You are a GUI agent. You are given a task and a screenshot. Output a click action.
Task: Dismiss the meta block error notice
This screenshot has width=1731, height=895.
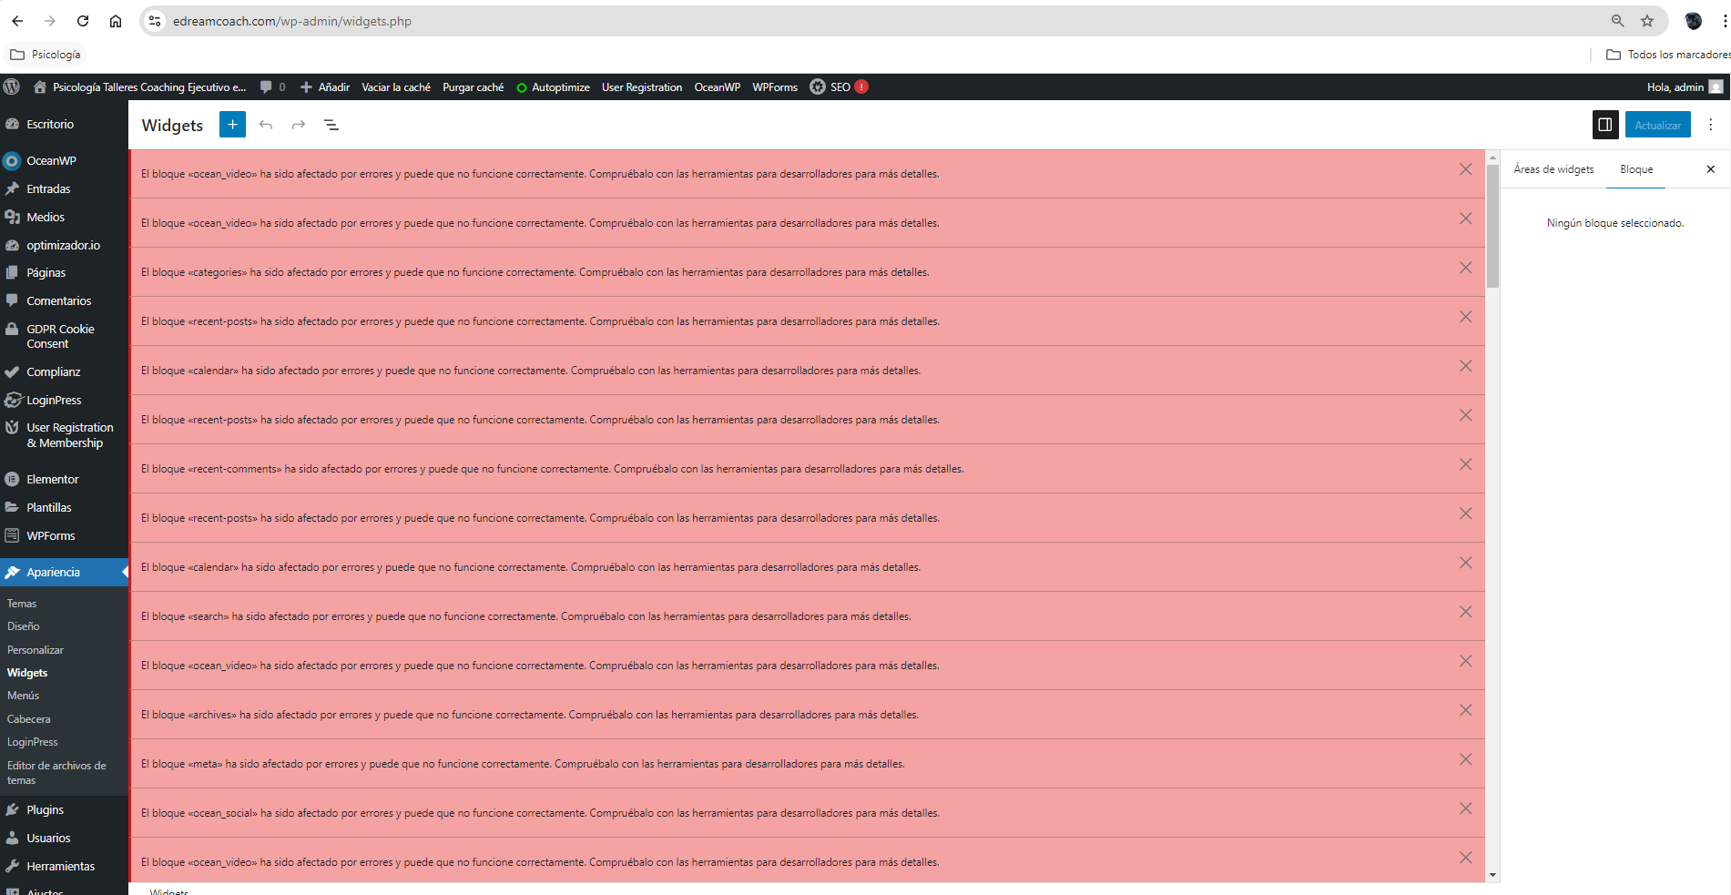(1465, 759)
